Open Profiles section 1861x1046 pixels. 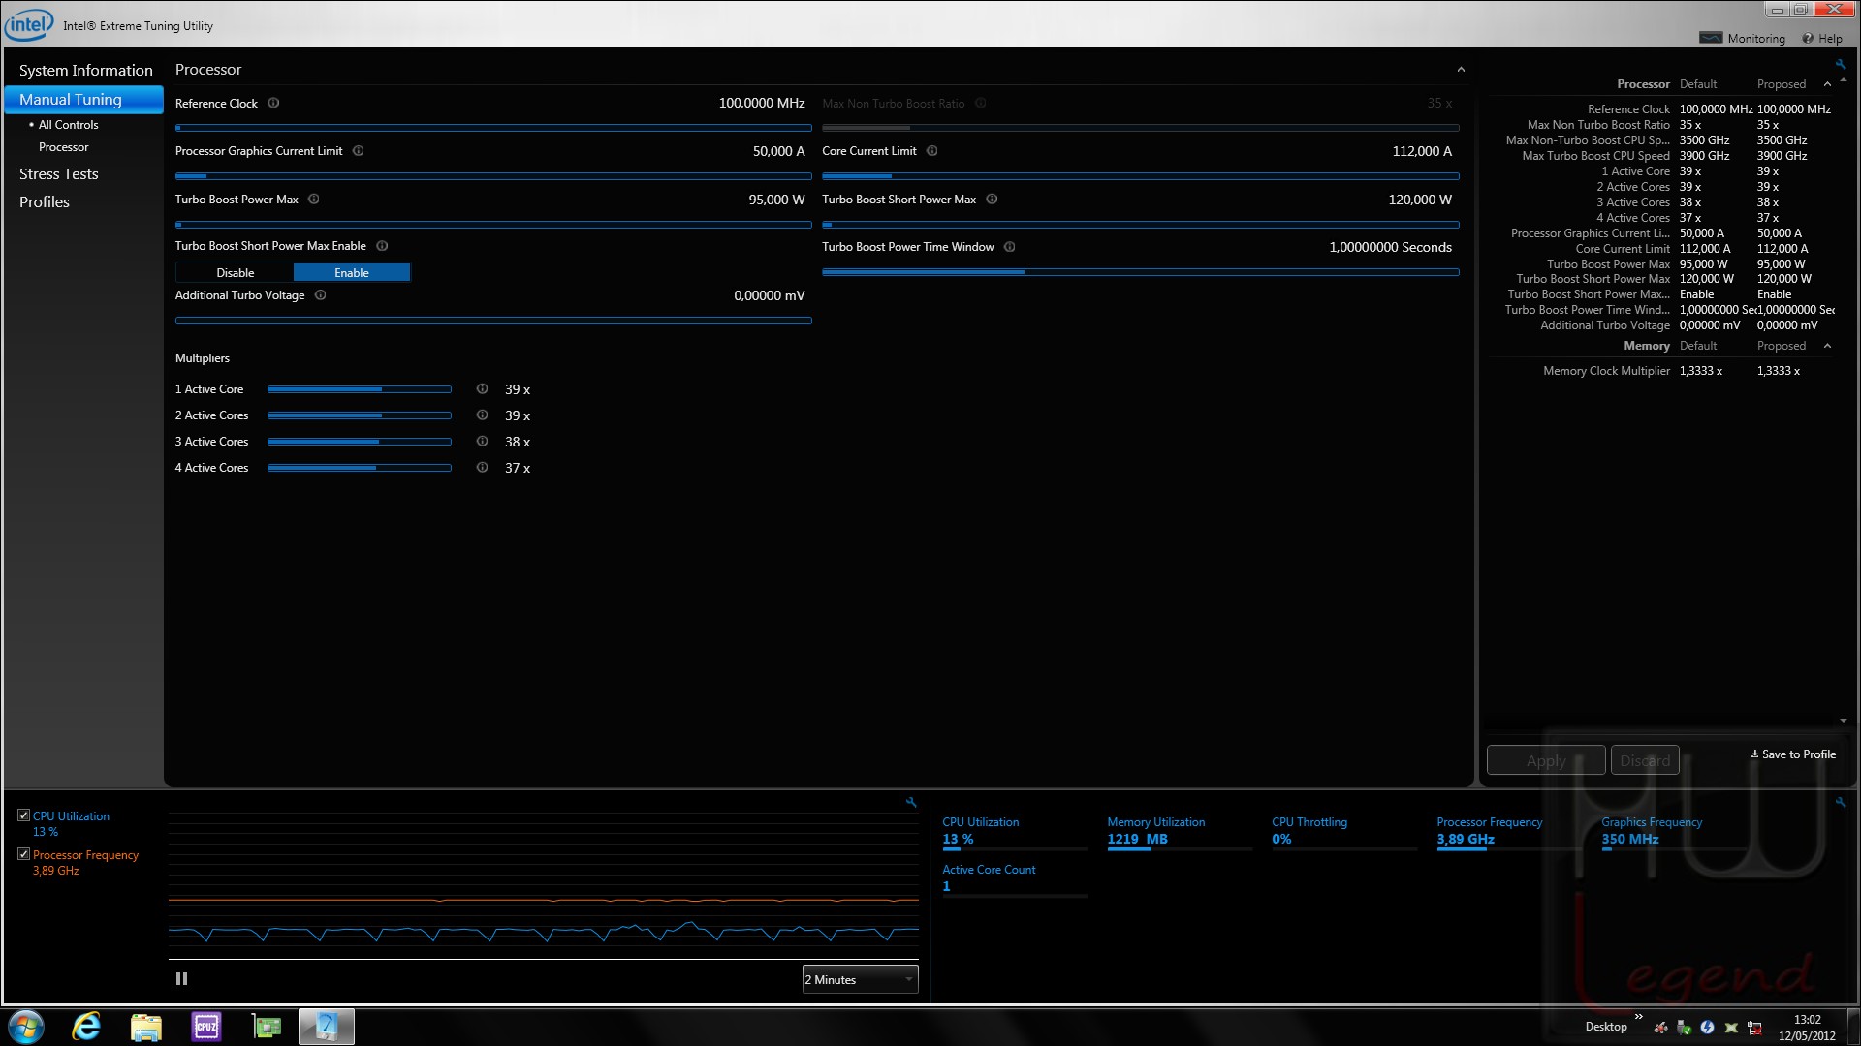coord(45,202)
